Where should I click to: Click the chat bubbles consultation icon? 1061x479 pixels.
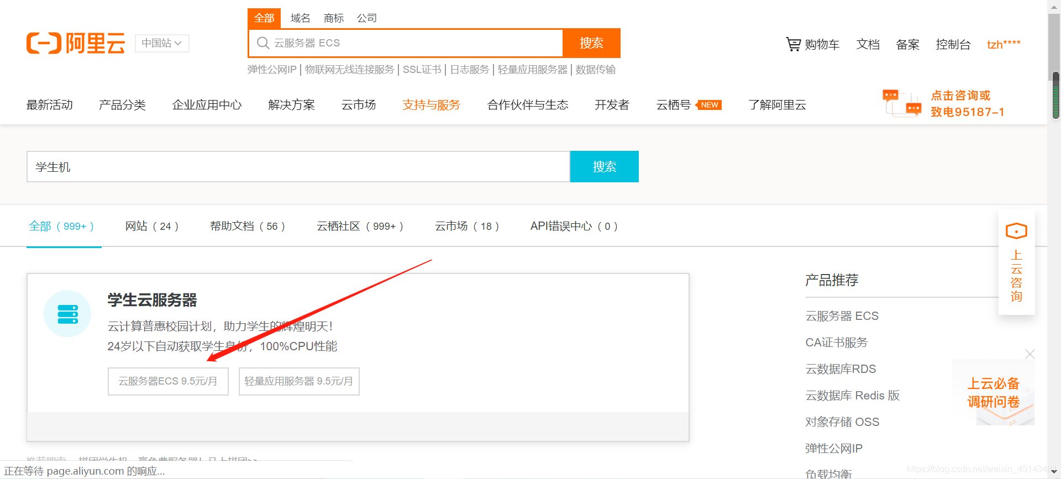(902, 103)
